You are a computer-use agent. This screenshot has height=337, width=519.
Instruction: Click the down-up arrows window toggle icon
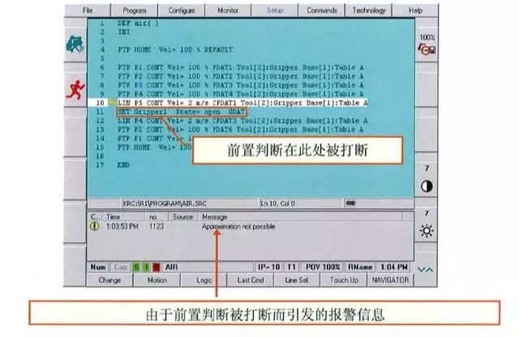tap(425, 270)
